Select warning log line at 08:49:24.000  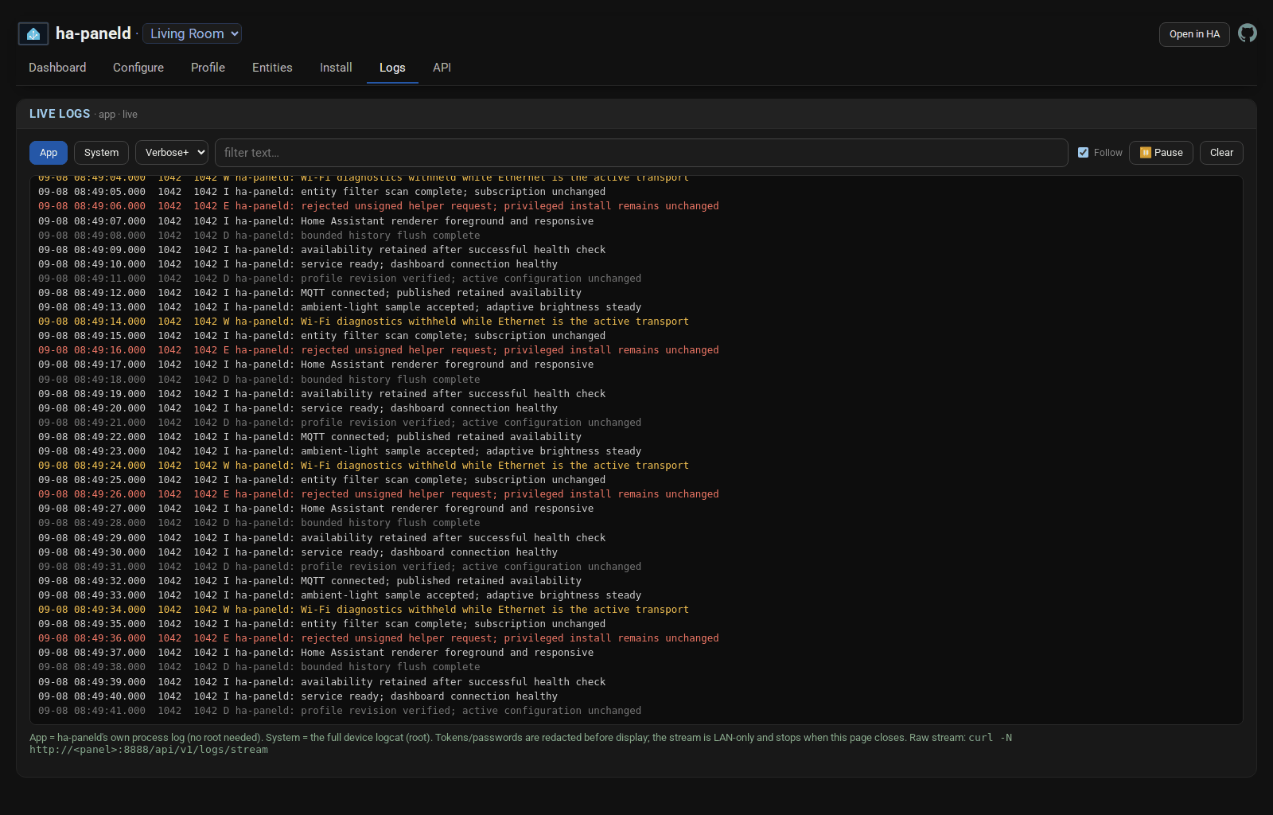[364, 466]
